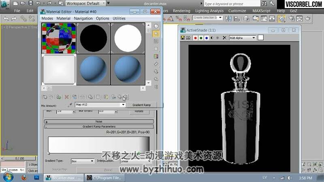324x182 pixels.
Task: Click Clear X icon in ActiveShade
Action: (x=224, y=38)
